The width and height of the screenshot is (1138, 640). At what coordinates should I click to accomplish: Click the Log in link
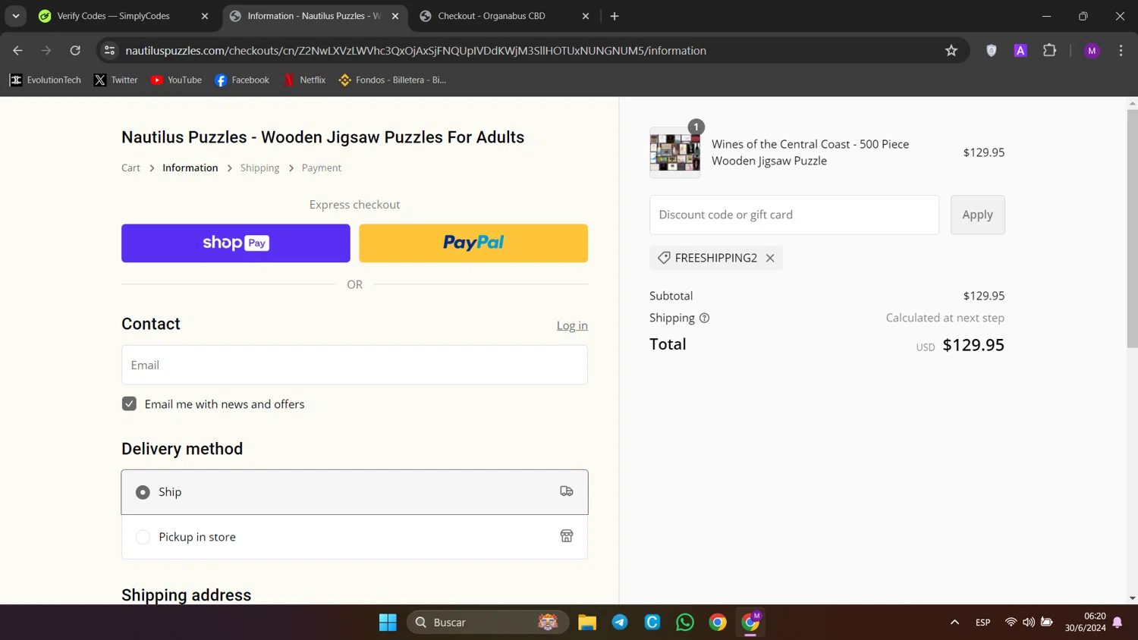click(x=572, y=325)
